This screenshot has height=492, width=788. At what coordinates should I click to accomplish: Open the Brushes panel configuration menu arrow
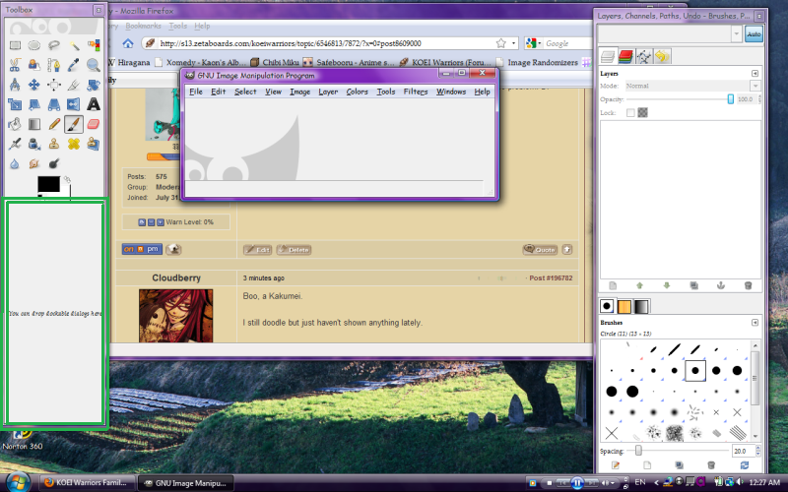(755, 323)
